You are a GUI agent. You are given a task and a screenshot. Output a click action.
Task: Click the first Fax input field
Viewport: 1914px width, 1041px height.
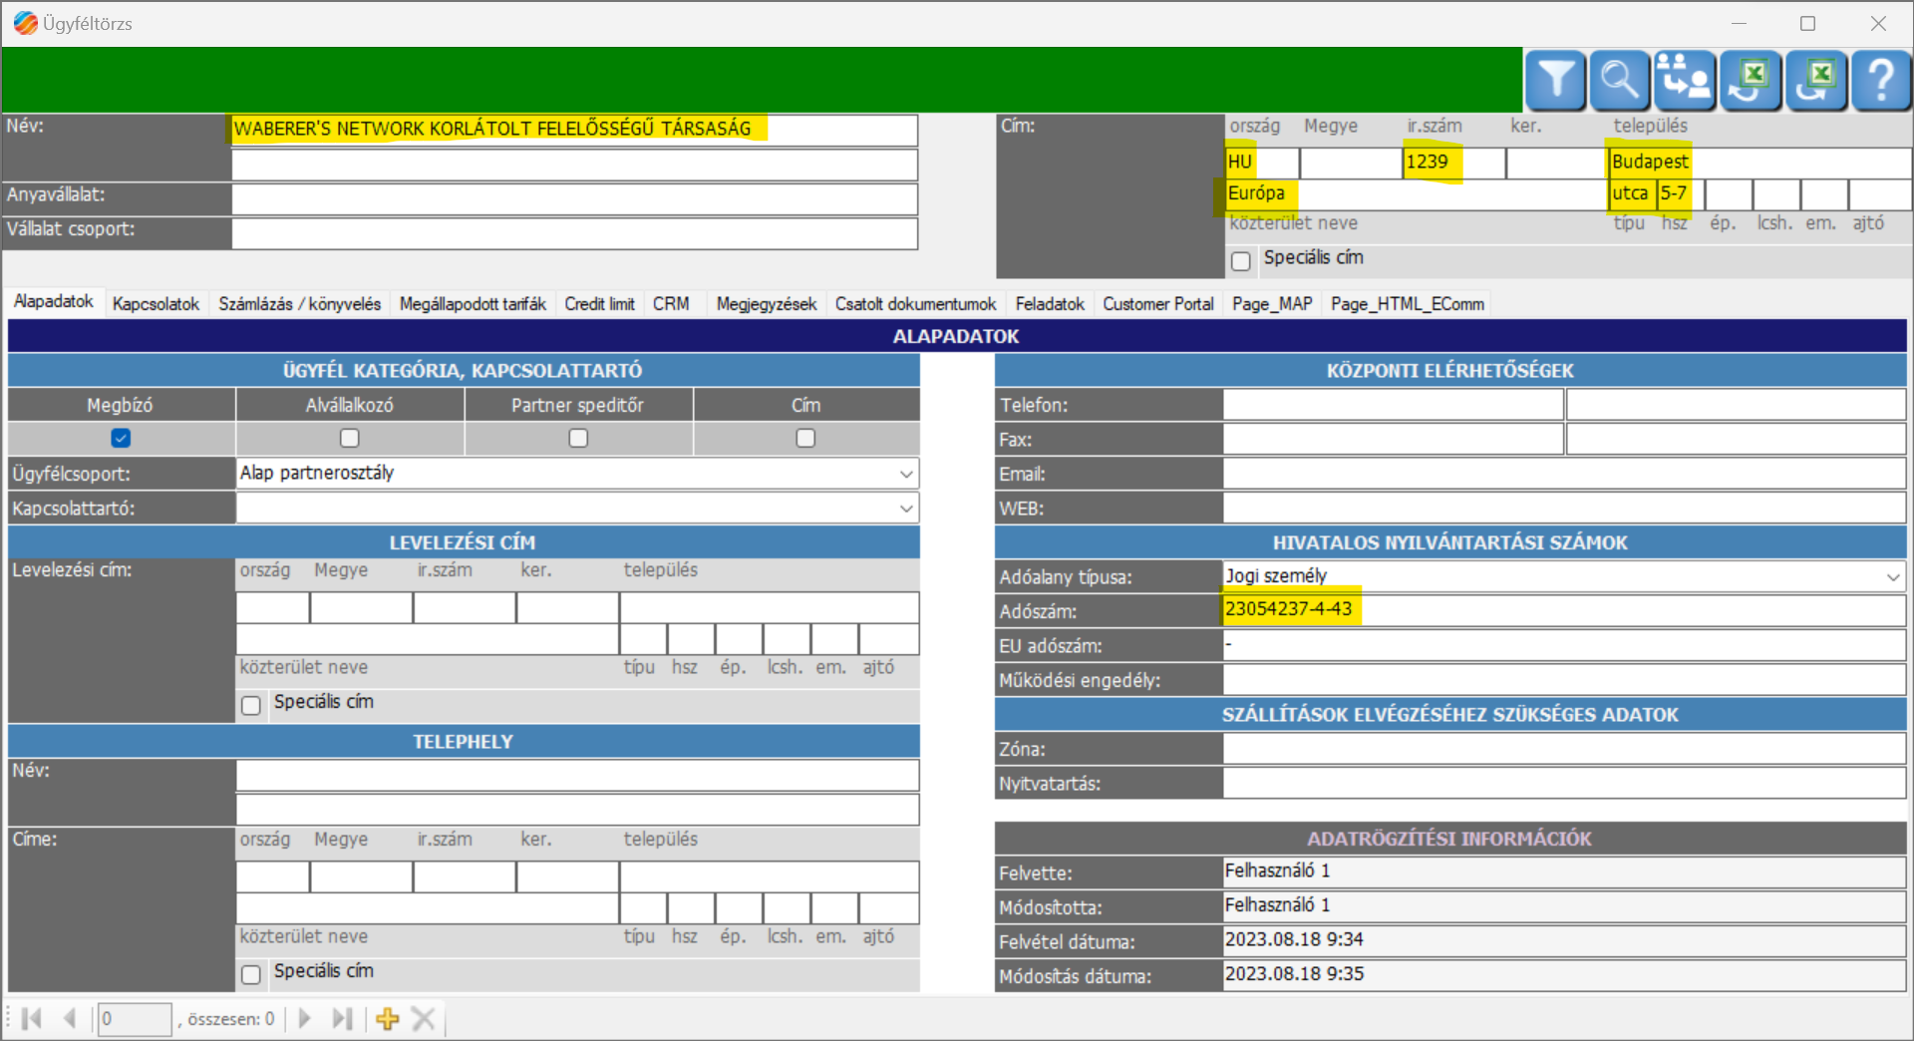1393,439
